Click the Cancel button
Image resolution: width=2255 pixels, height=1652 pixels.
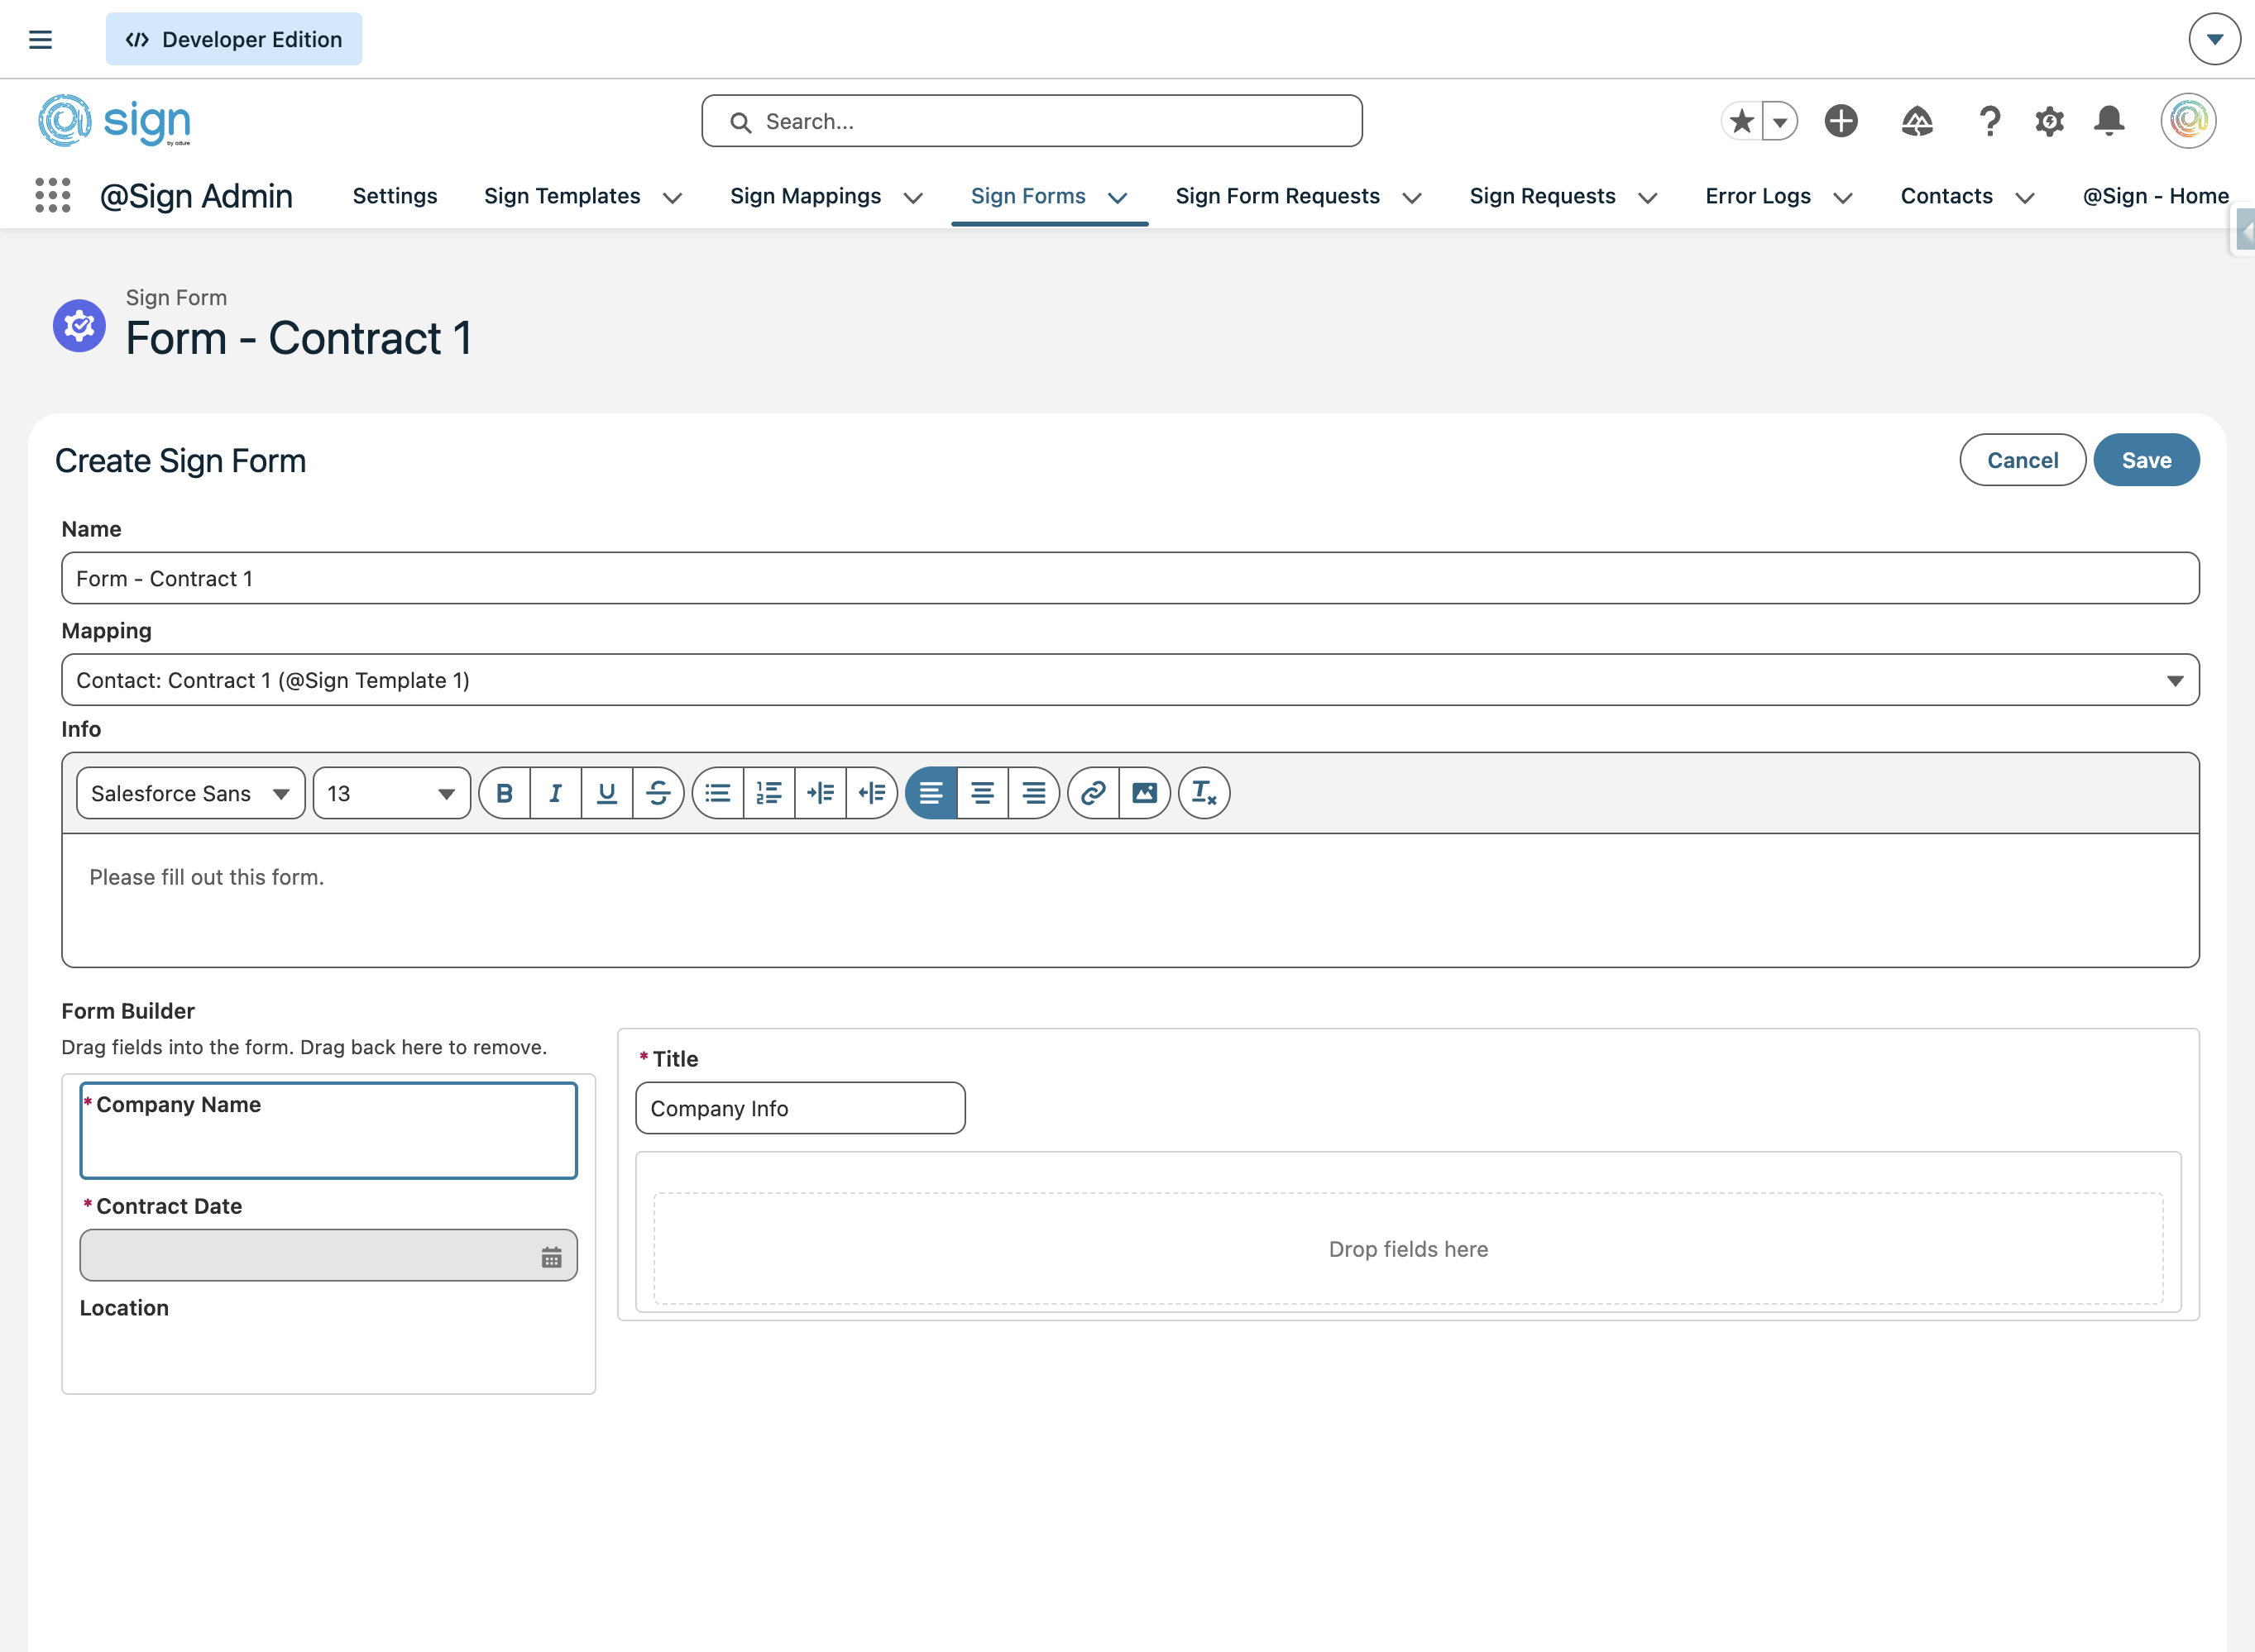2021,460
